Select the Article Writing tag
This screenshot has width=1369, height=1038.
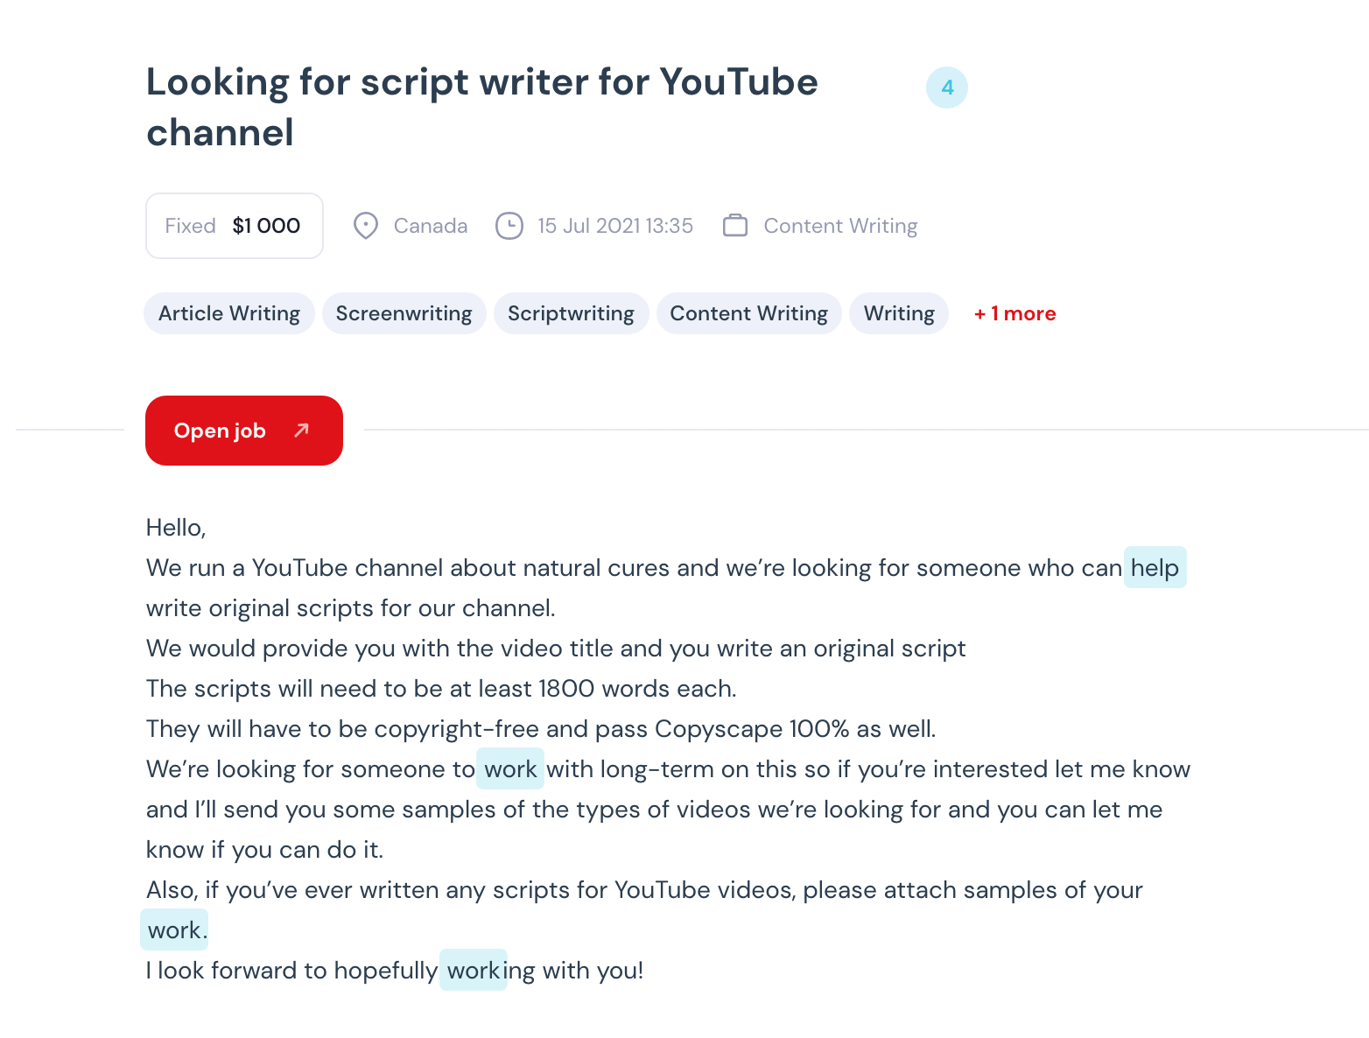[229, 313]
